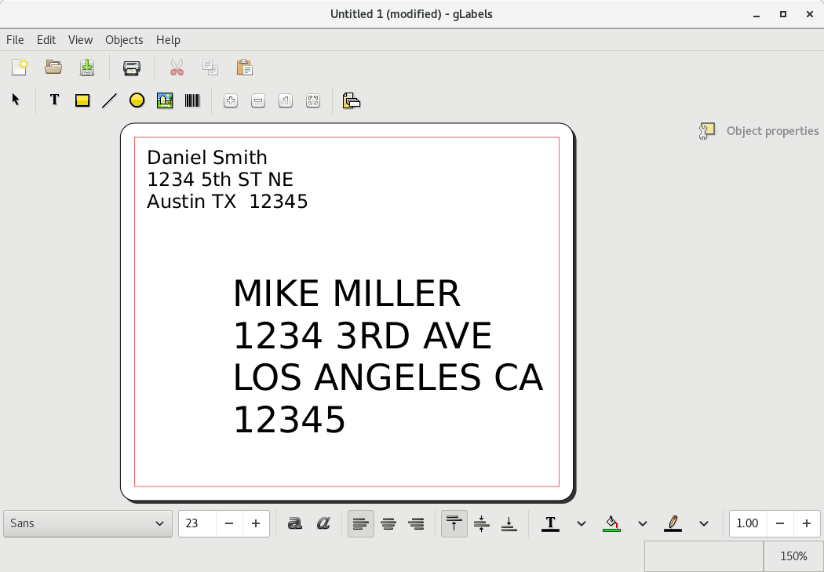The image size is (824, 572).
Task: Apply the line color pencil
Action: (673, 523)
